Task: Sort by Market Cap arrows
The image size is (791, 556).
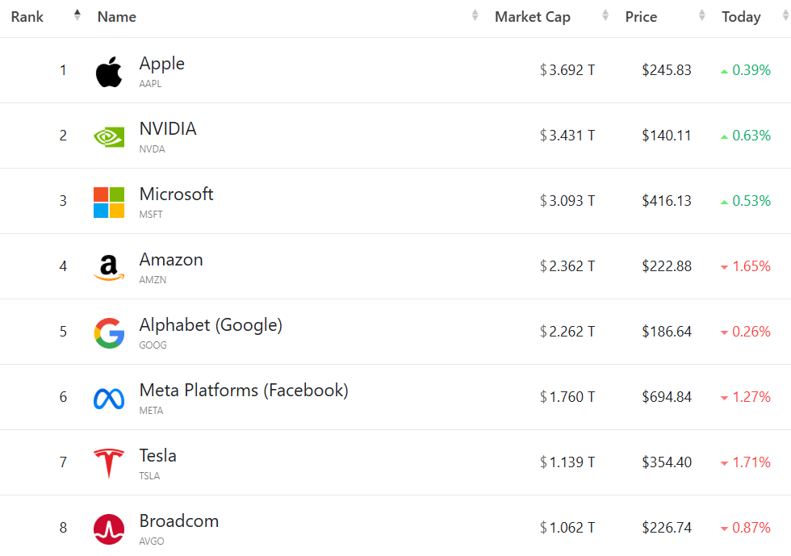Action: (x=605, y=15)
